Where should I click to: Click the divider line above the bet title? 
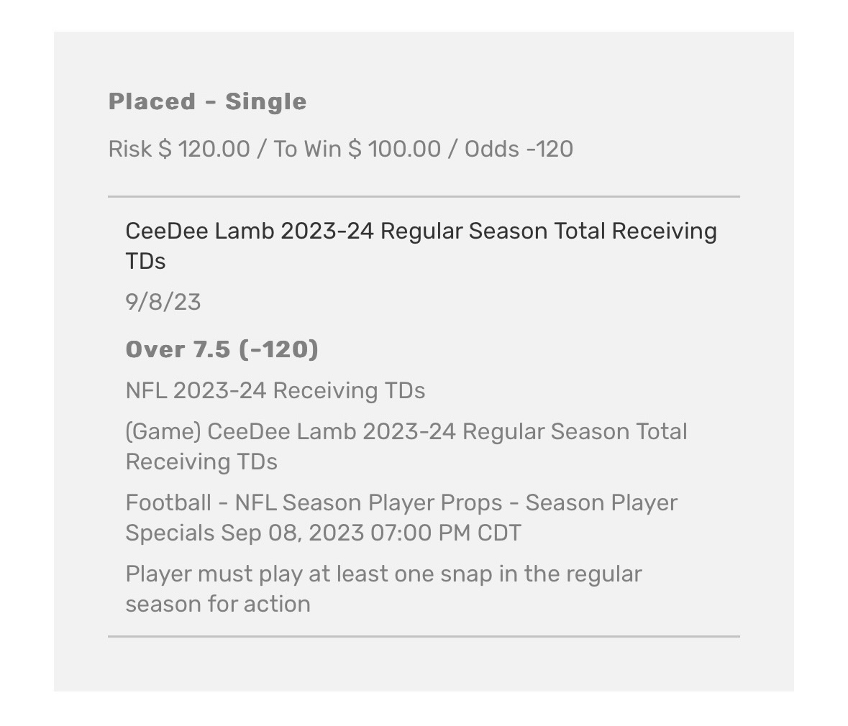click(x=424, y=196)
